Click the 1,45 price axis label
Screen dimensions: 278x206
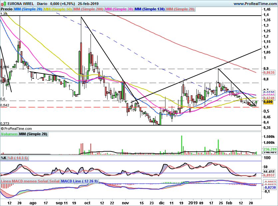pos(267,9)
